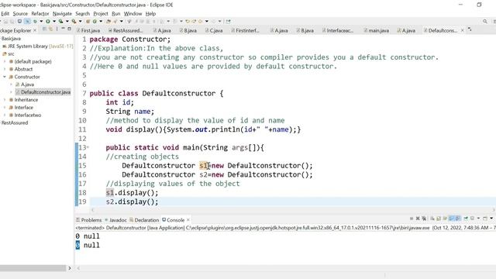Click the Run green play toolbar icon
The image size is (496, 279).
[48, 21]
